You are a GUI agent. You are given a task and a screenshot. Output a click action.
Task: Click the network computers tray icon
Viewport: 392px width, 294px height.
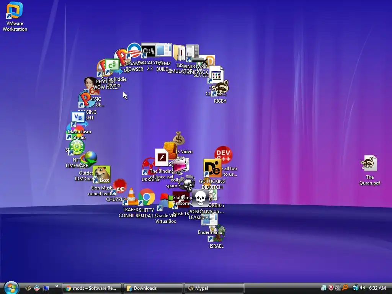355,288
